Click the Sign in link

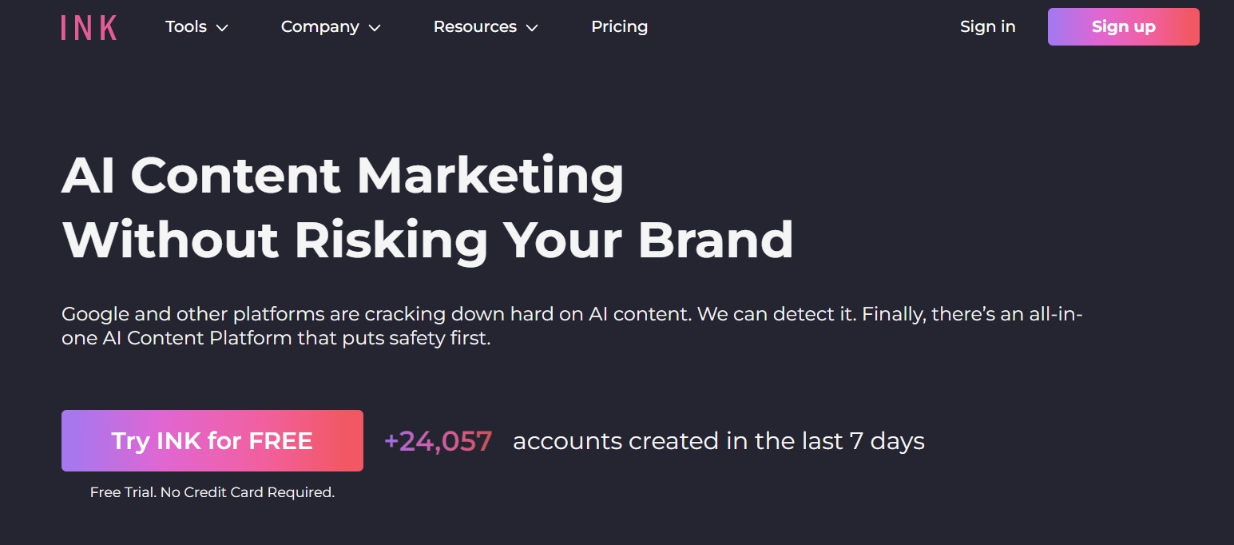point(987,26)
